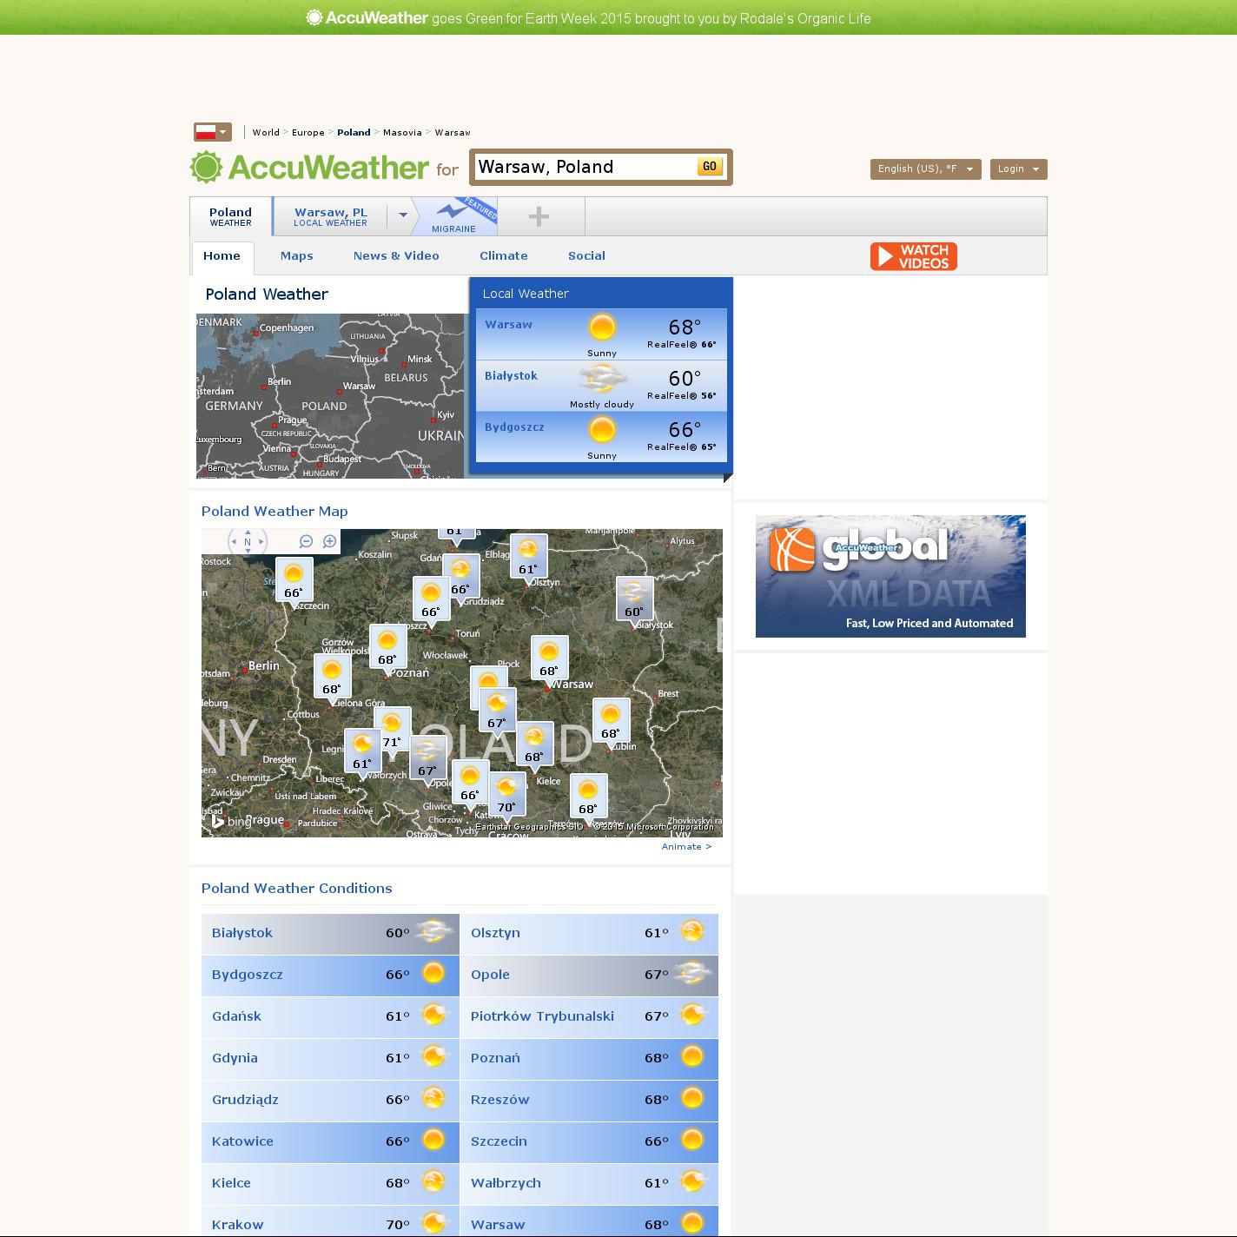
Task: Expand the Warsaw, PL location arrow
Action: click(403, 215)
